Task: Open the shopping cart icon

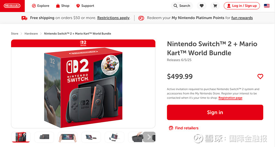Action: pyautogui.click(x=215, y=6)
